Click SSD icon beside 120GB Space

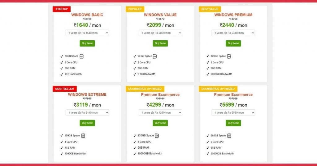(229, 56)
